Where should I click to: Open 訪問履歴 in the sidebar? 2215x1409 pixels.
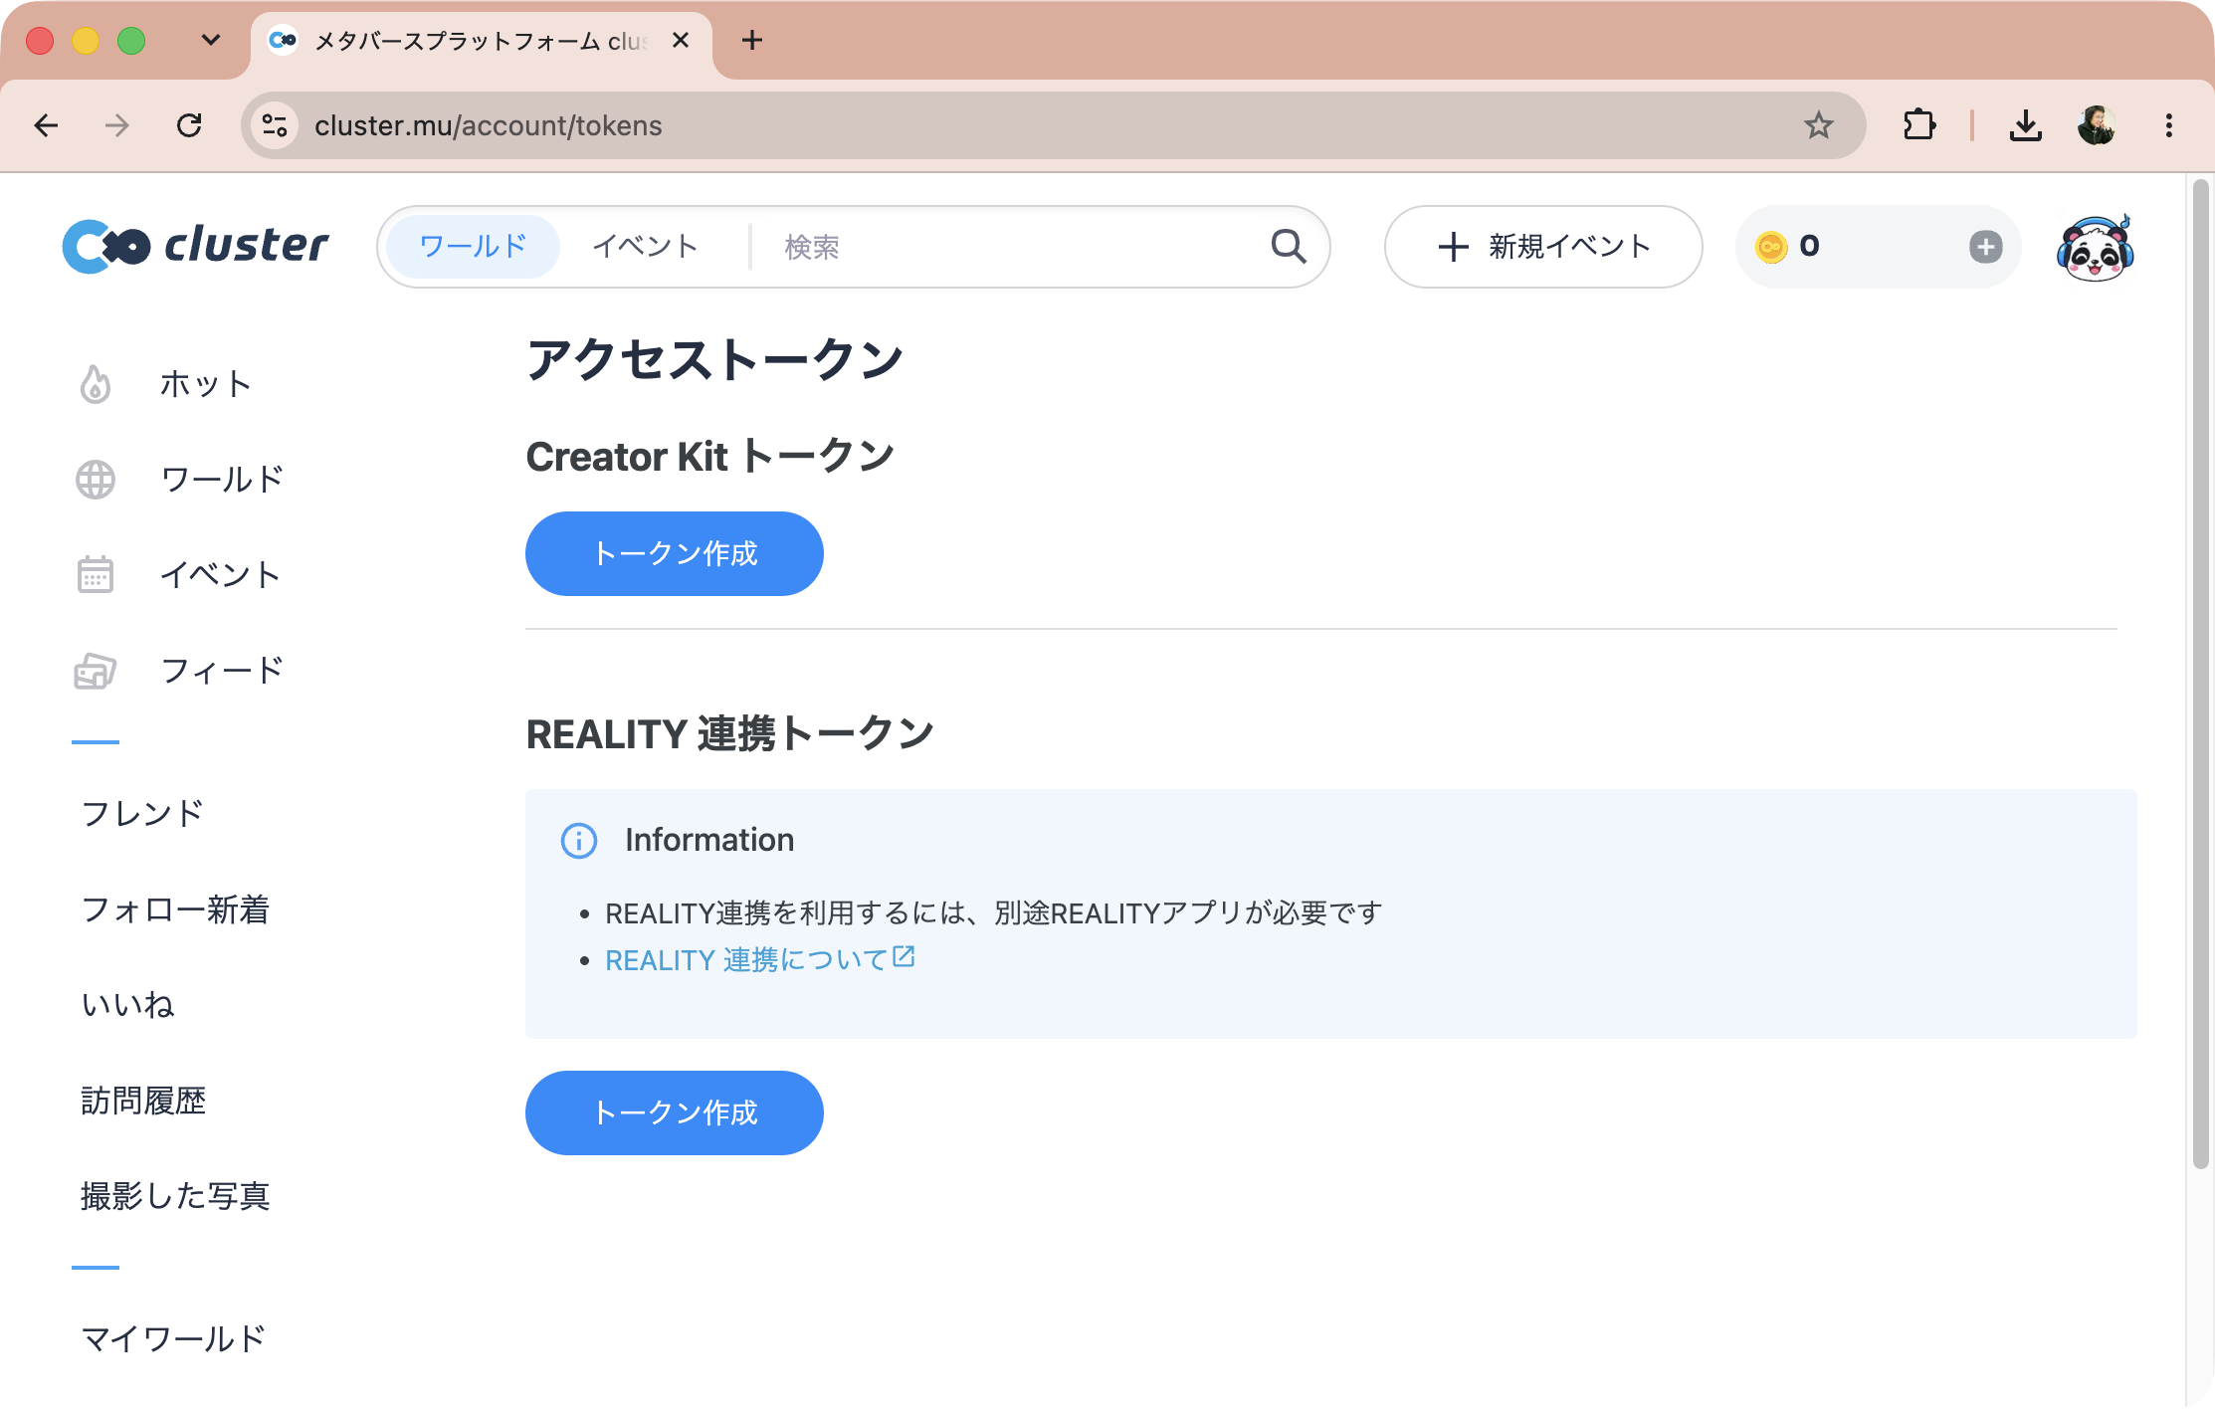coord(143,1101)
